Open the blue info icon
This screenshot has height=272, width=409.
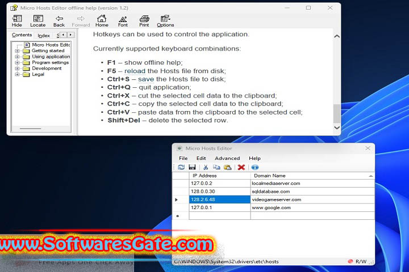pos(255,167)
